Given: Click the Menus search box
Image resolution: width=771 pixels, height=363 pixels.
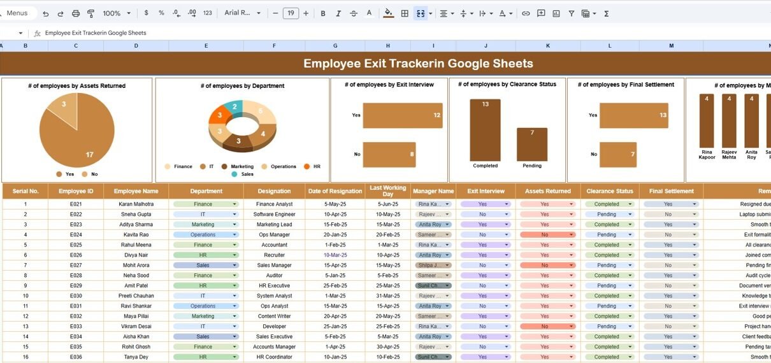Looking at the screenshot, I should [x=17, y=13].
